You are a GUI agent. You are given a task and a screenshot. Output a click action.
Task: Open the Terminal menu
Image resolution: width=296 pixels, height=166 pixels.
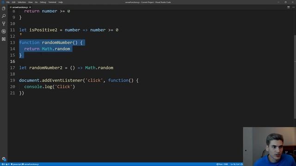click(x=52, y=2)
